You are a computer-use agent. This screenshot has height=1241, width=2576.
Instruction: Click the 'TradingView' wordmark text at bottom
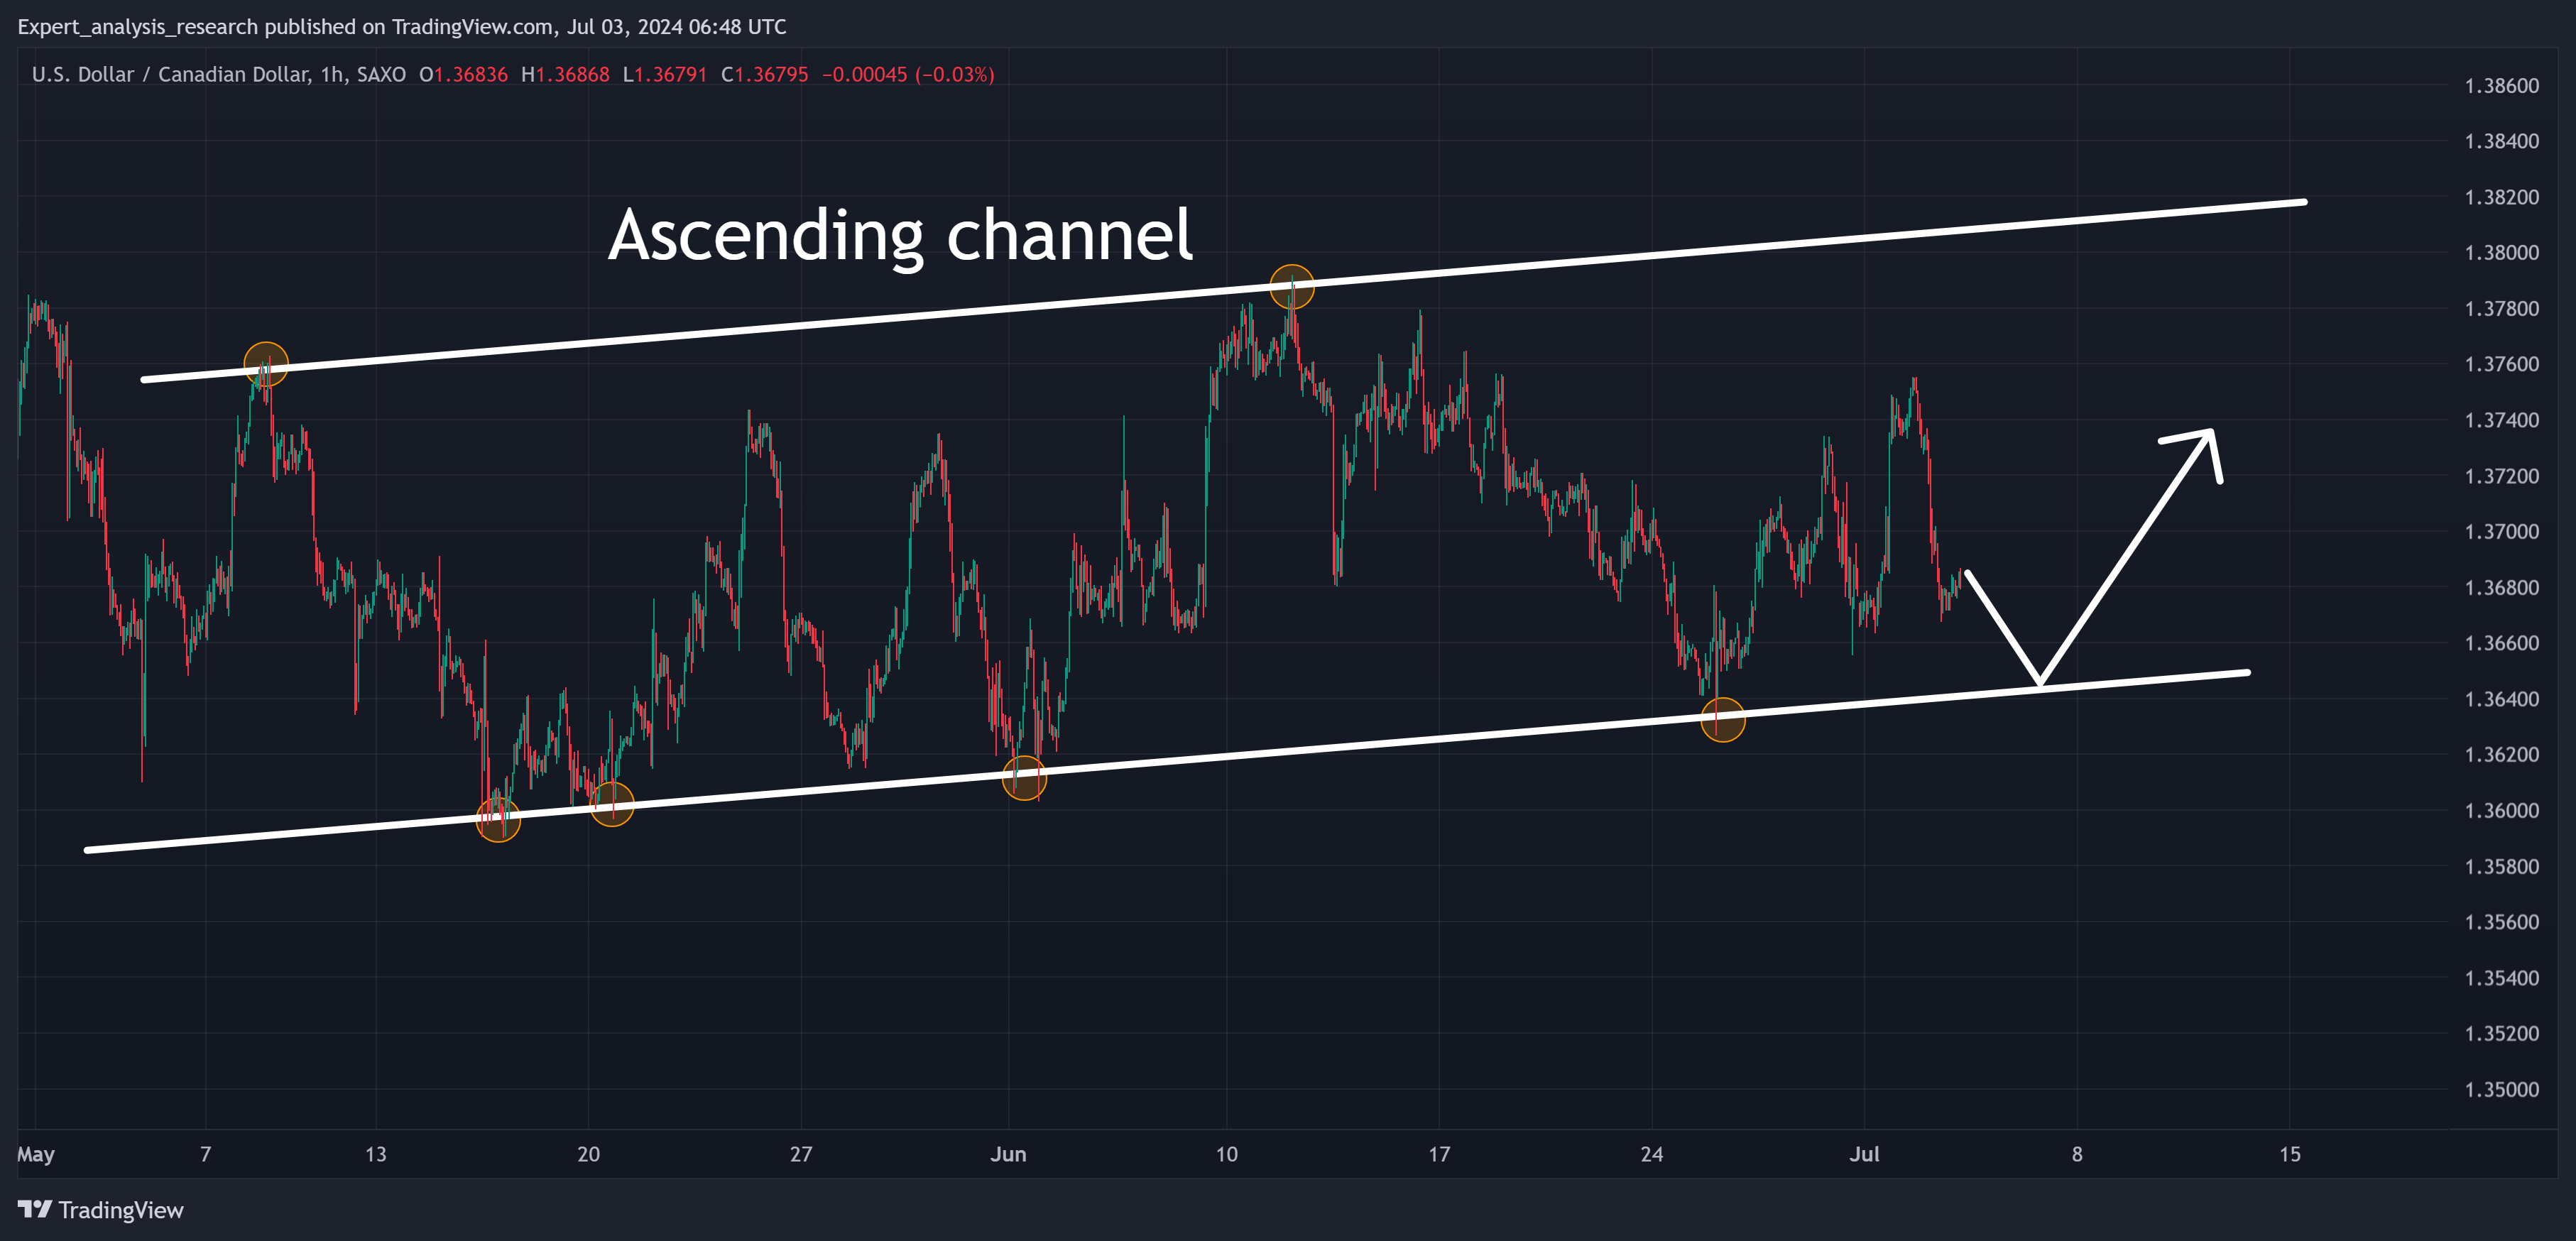121,1210
